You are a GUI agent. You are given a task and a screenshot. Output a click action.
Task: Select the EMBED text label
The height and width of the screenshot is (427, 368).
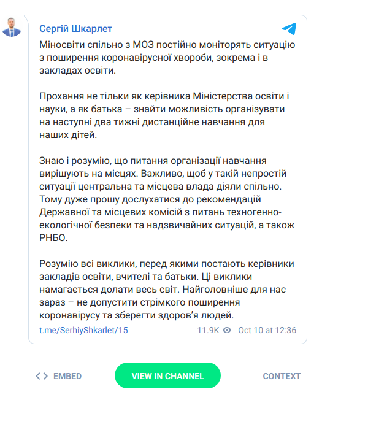[x=67, y=376]
